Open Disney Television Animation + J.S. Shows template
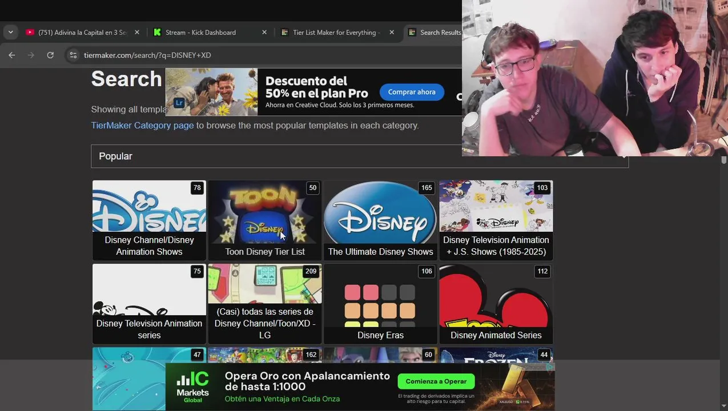The height and width of the screenshot is (411, 728). 496,220
